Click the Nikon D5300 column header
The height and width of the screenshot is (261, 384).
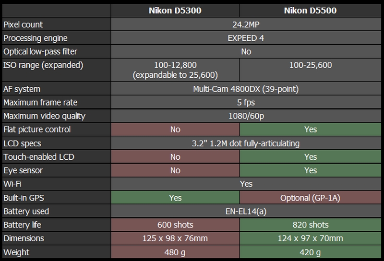tap(175, 11)
